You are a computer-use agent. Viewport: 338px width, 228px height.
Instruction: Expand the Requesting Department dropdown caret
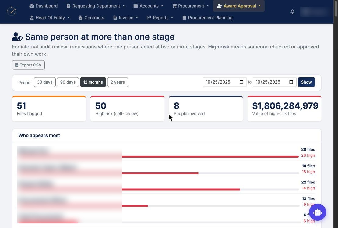[x=124, y=5]
